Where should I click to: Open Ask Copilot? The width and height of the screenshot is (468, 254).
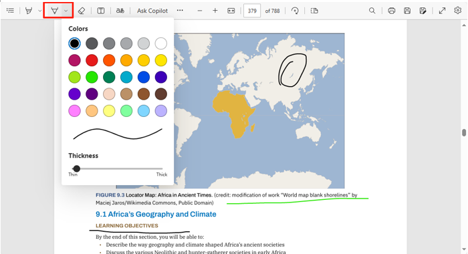[x=152, y=11]
